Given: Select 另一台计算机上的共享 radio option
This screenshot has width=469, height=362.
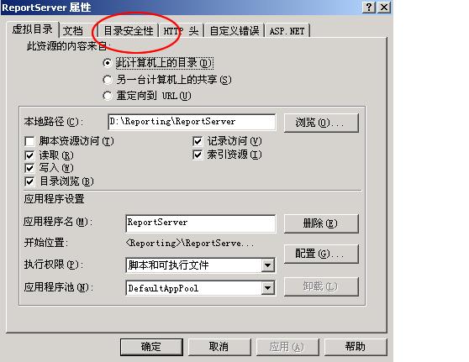Looking at the screenshot, I should [x=107, y=80].
